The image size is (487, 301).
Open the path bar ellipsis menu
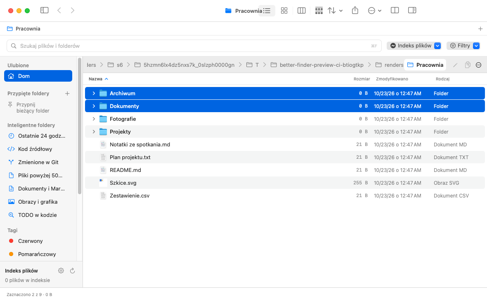(479, 65)
